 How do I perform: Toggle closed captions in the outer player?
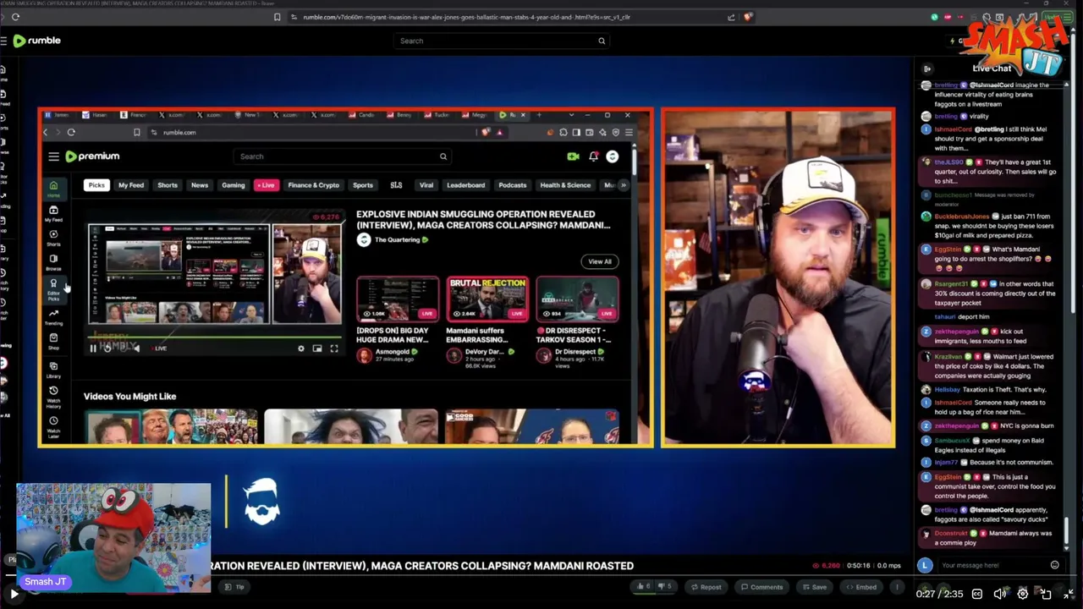point(976,594)
